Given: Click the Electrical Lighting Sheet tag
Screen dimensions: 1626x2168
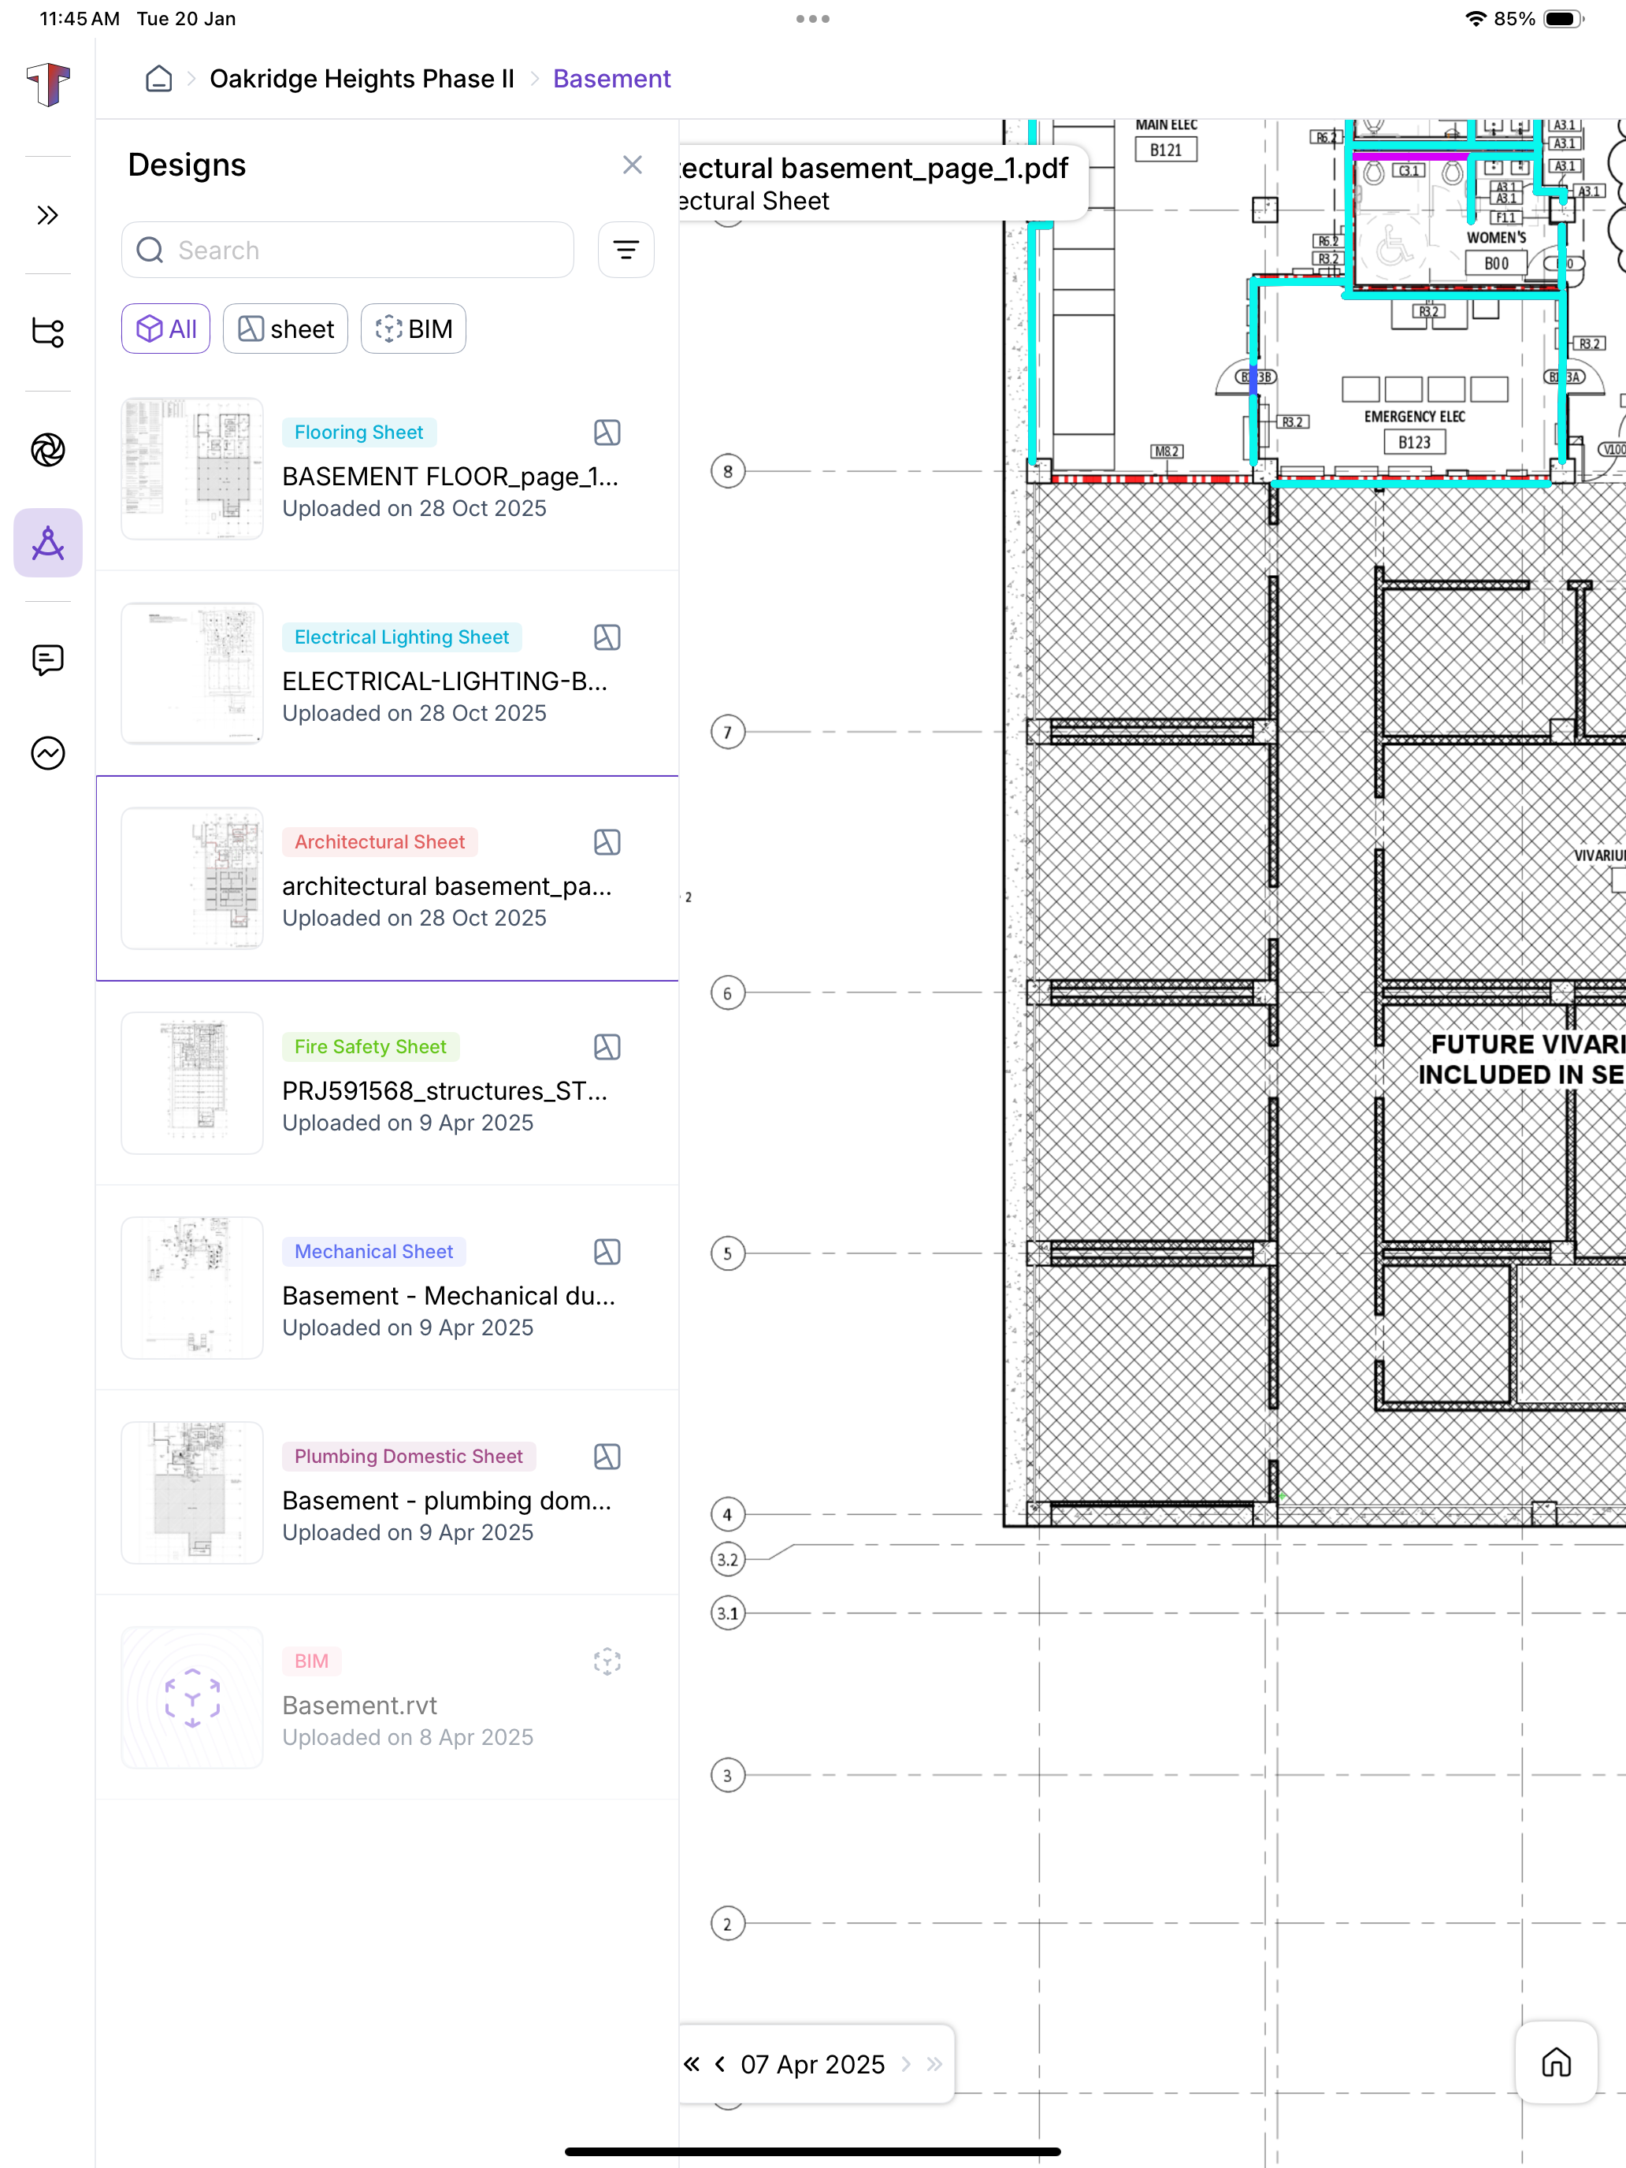Looking at the screenshot, I should click(x=402, y=637).
